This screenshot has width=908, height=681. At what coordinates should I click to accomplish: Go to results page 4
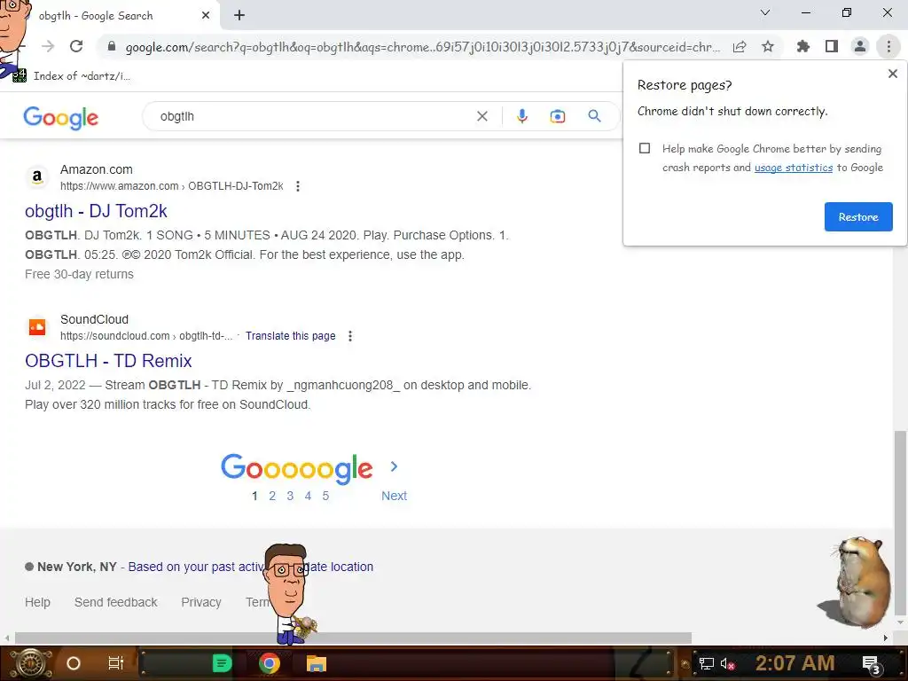point(308,496)
